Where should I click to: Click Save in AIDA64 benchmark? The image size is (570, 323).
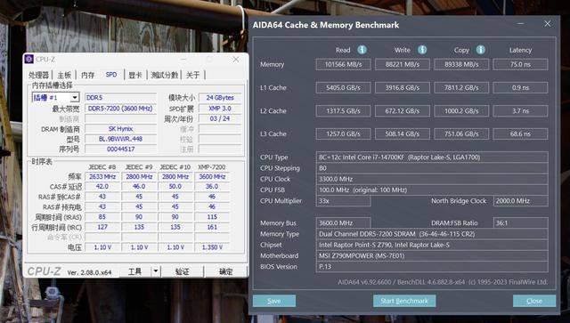coord(274,301)
